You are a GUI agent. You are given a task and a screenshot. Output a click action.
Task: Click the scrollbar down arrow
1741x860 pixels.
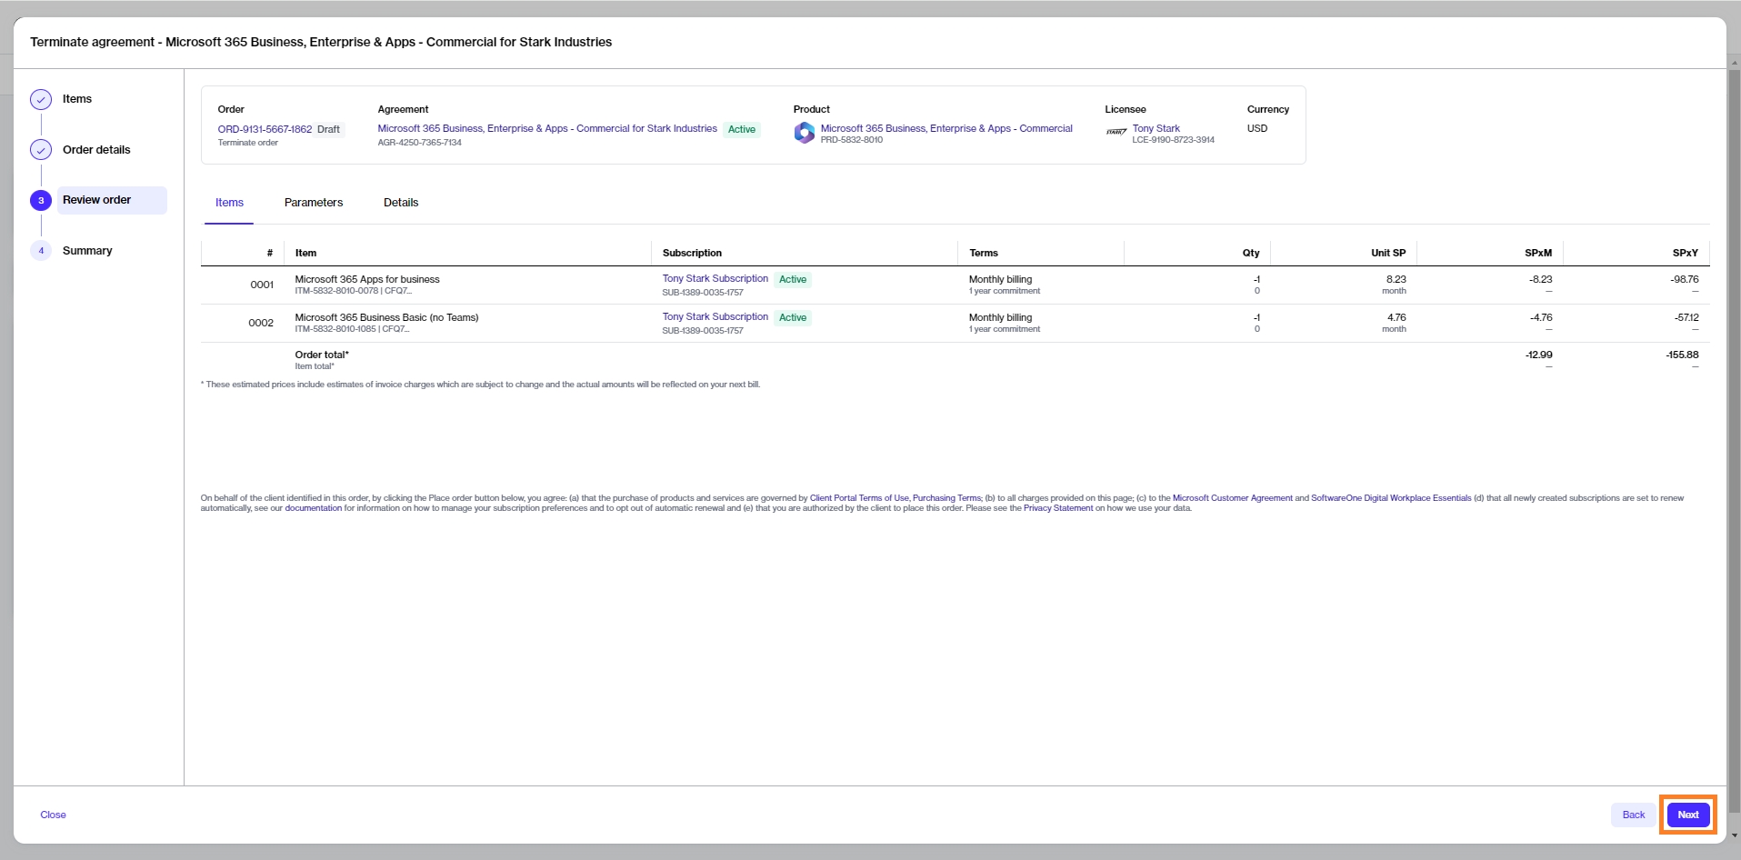click(x=1734, y=835)
